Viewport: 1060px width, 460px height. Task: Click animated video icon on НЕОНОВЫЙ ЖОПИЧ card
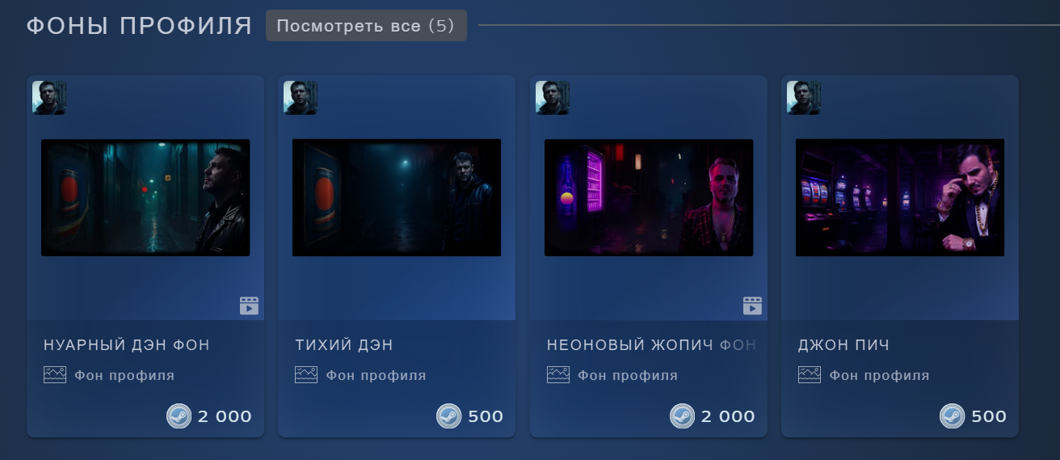pyautogui.click(x=752, y=306)
